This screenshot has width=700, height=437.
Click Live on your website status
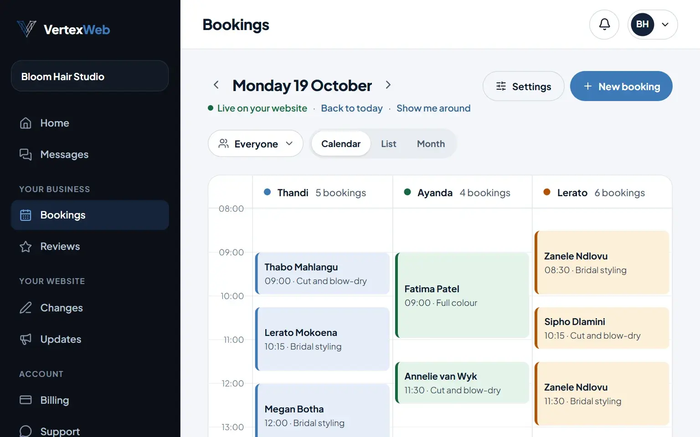click(x=257, y=108)
